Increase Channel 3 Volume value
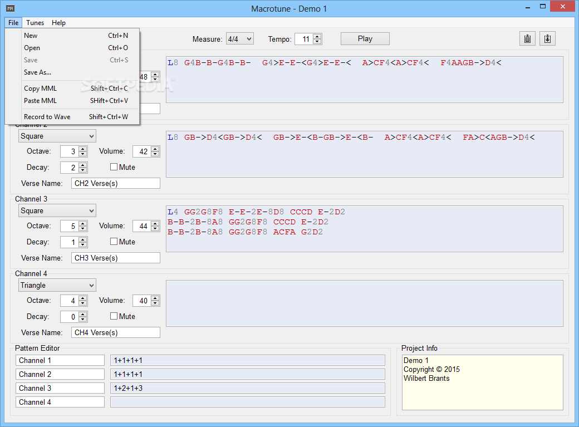Image resolution: width=579 pixels, height=427 pixels. pyautogui.click(x=155, y=223)
